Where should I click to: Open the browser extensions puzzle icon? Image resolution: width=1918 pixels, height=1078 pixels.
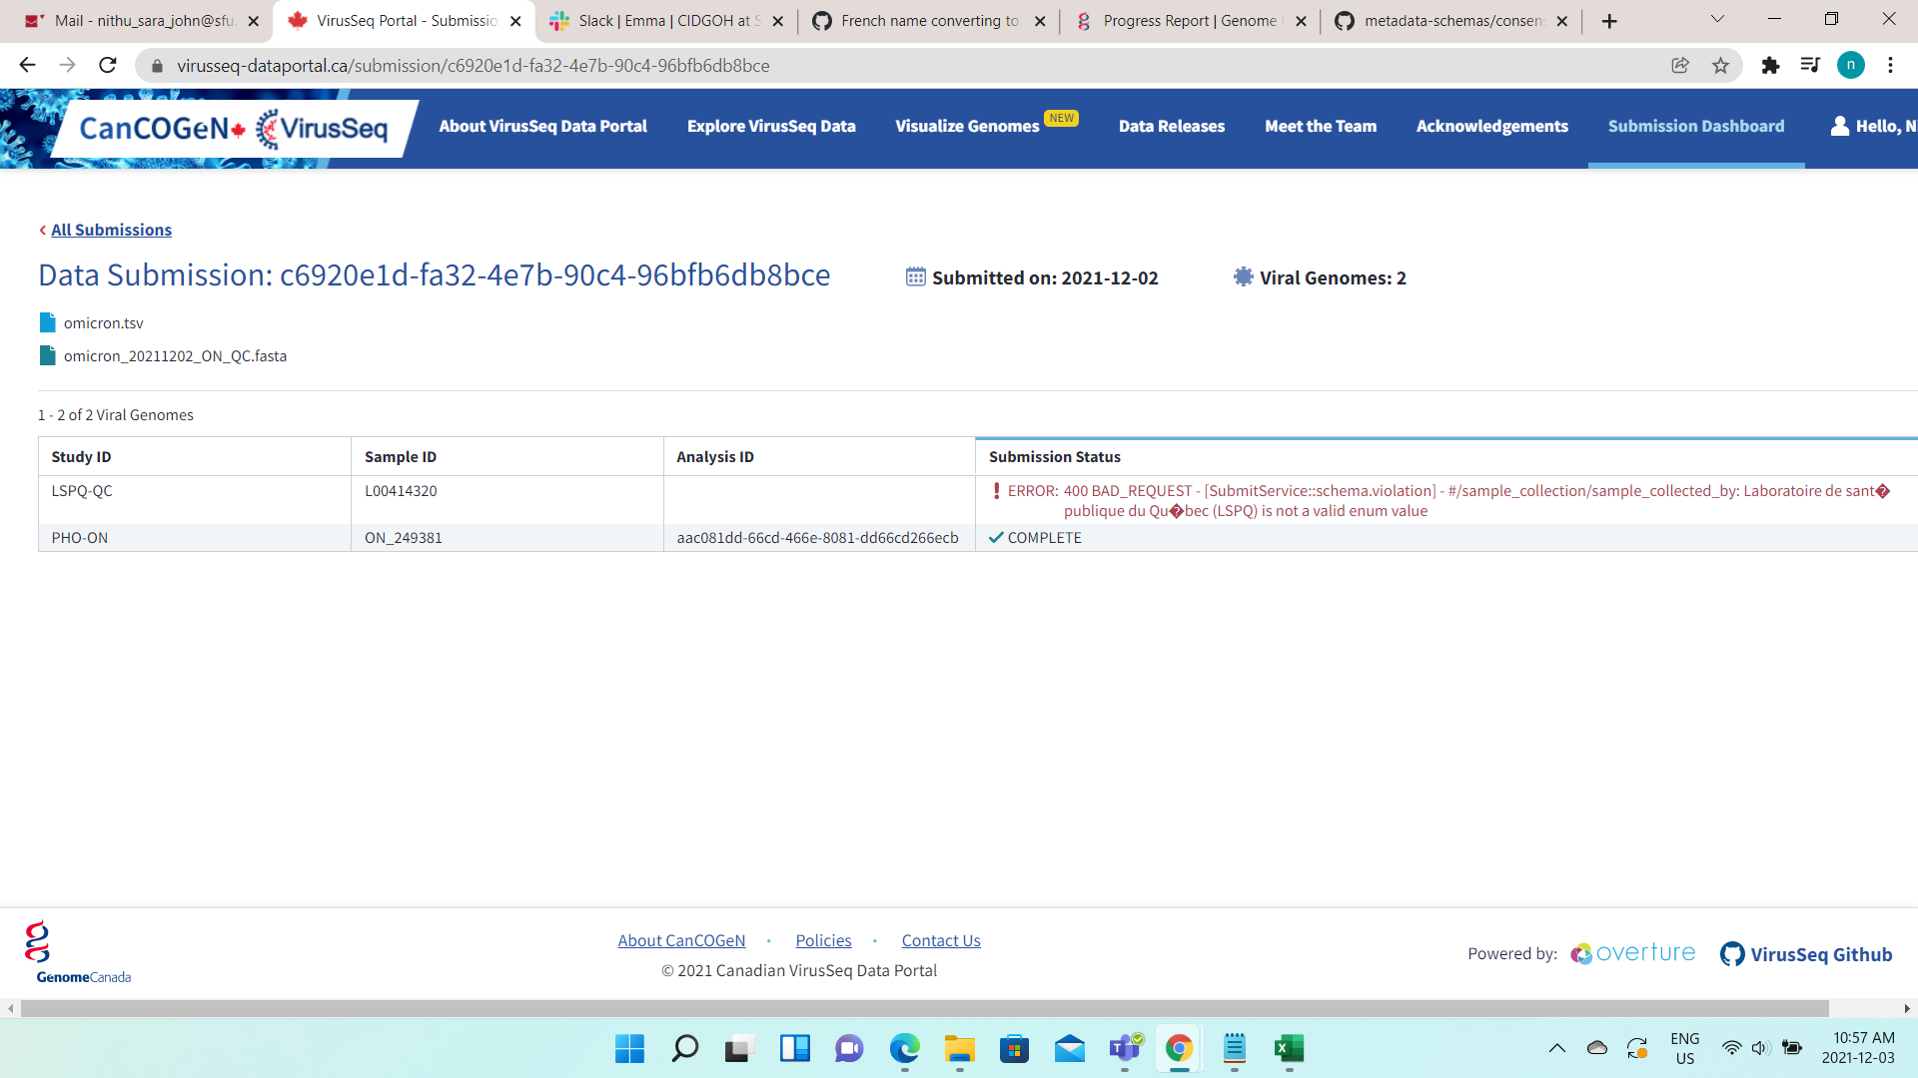click(1771, 65)
